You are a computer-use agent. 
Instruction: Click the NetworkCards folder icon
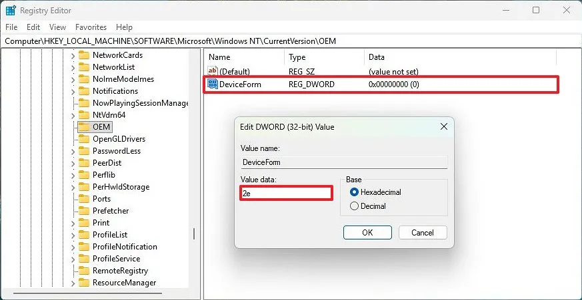pos(84,55)
